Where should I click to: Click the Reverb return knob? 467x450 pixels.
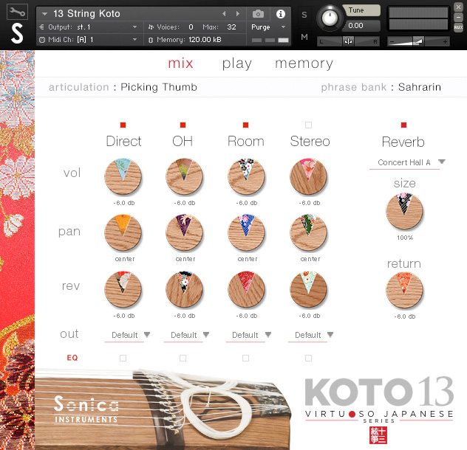[x=404, y=290]
